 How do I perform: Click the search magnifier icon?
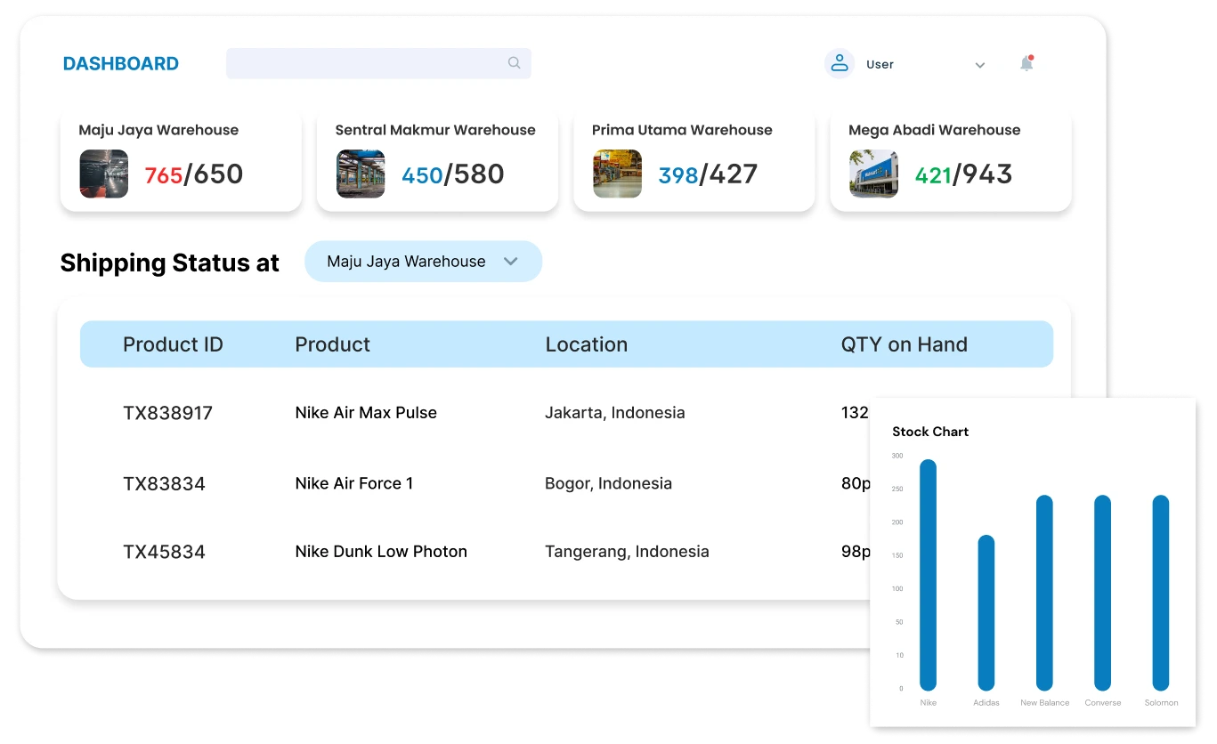514,63
